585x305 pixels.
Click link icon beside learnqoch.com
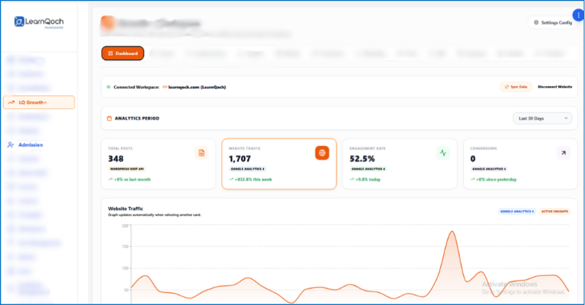[165, 87]
